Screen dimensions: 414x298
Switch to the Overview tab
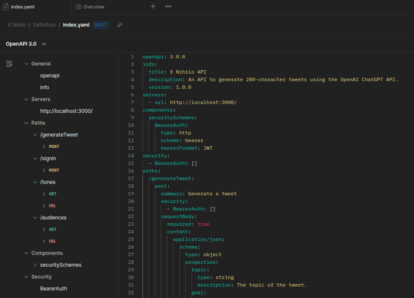(94, 7)
